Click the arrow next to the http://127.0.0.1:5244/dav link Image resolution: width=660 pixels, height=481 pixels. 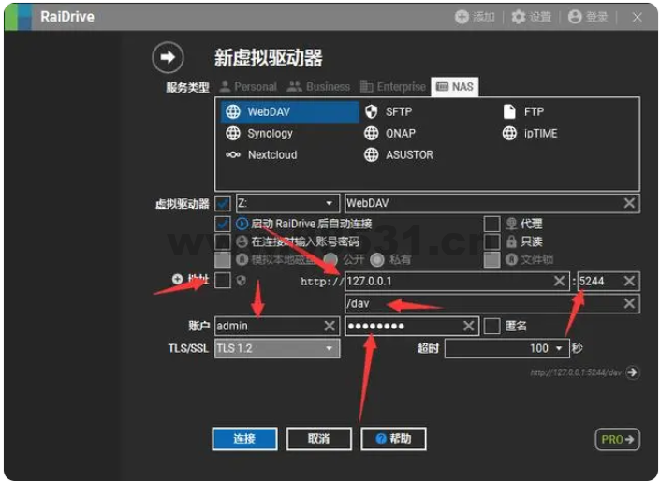[632, 372]
